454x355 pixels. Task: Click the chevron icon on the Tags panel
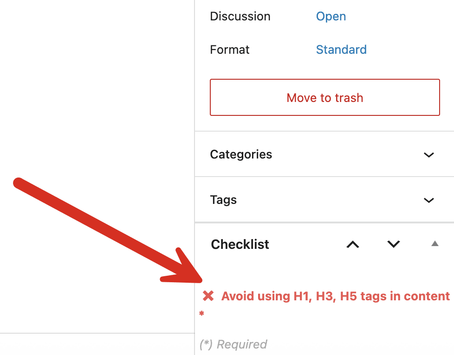(x=428, y=200)
